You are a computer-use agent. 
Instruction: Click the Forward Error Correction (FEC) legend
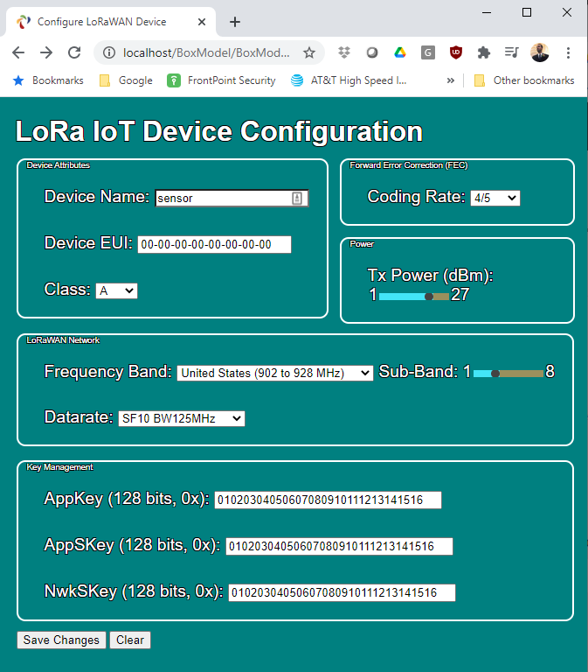pyautogui.click(x=409, y=165)
